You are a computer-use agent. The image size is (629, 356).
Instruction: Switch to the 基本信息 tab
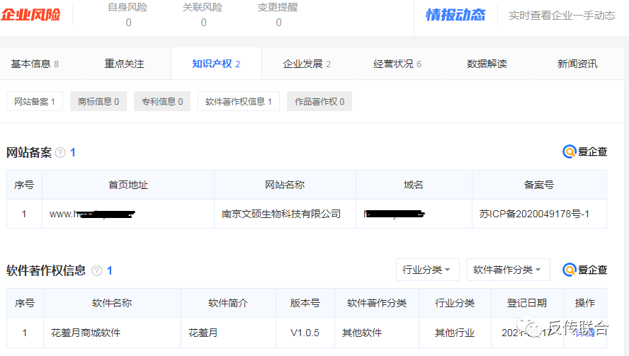(x=35, y=64)
